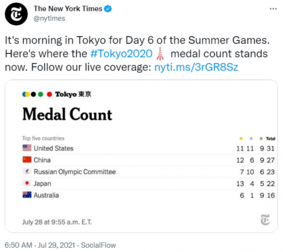Click the @nytimes handle
Image resolution: width=283 pixels, height=252 pixels.
click(49, 18)
